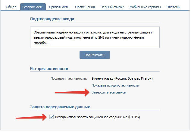Click the Подтверждение входа section heading

52,19
